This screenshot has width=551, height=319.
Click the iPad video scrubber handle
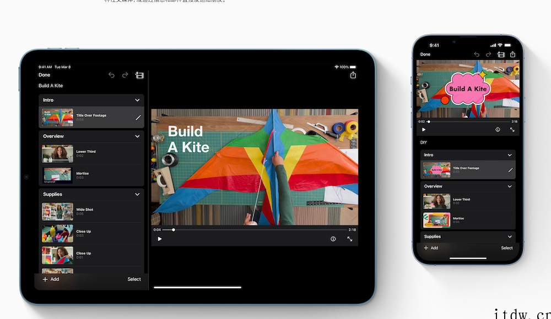174,229
